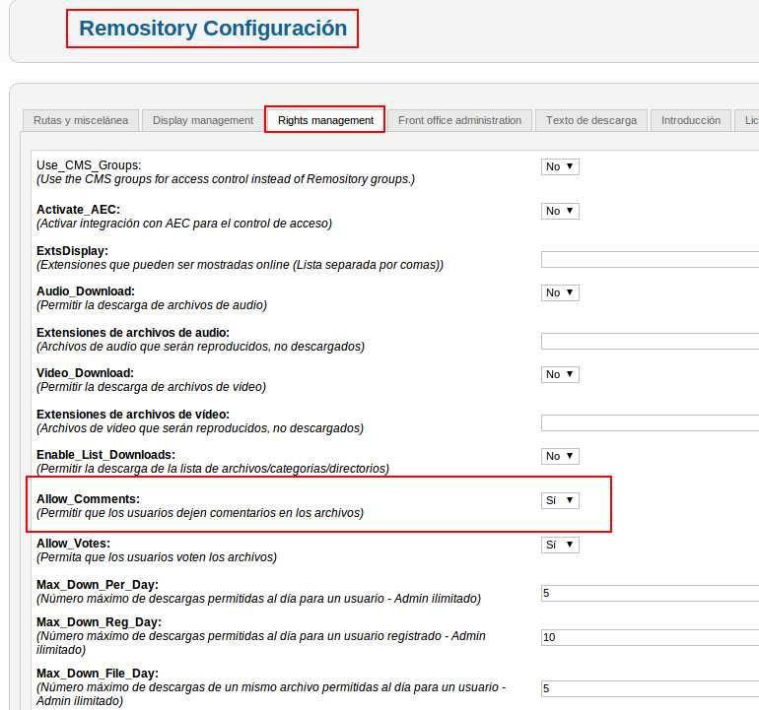Click the Enable_List_Downloads label
Screen dimensions: 759x710
[x=106, y=455]
